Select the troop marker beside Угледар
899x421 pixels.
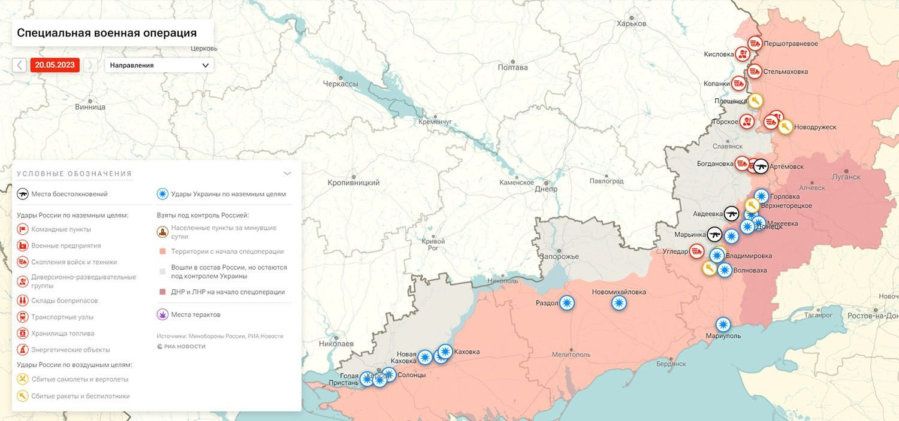pos(696,252)
